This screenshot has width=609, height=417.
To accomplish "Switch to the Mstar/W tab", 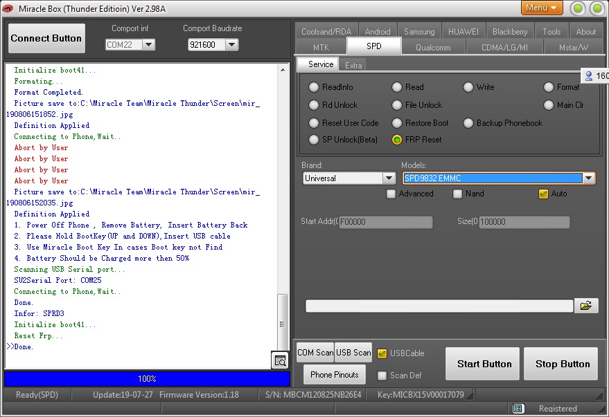I will pos(573,47).
